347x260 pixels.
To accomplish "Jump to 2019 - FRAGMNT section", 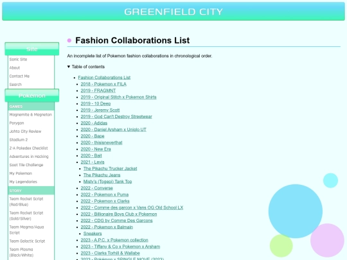I will (98, 91).
